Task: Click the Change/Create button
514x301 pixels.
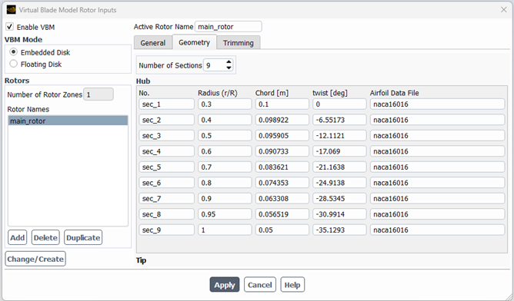Action: click(x=35, y=259)
